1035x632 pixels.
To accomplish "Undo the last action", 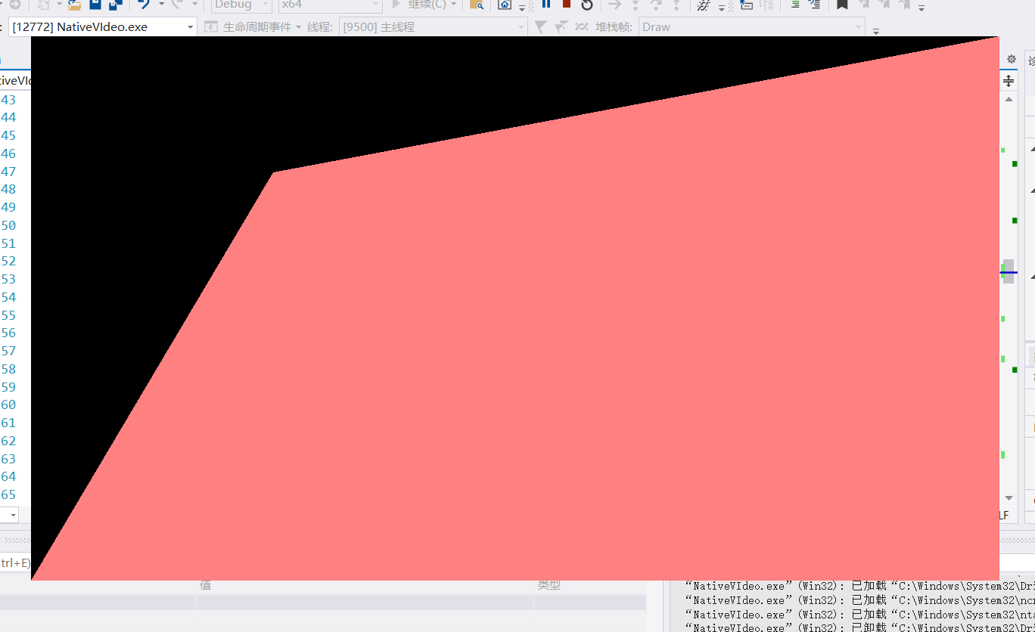I will point(144,5).
